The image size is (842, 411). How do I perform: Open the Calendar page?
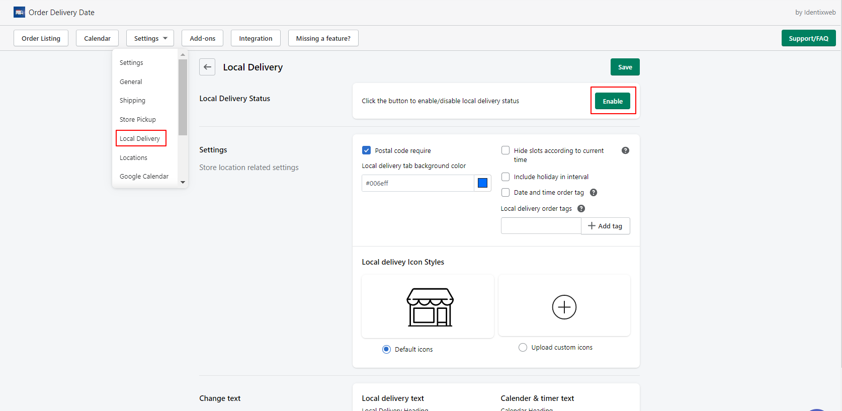pos(97,38)
